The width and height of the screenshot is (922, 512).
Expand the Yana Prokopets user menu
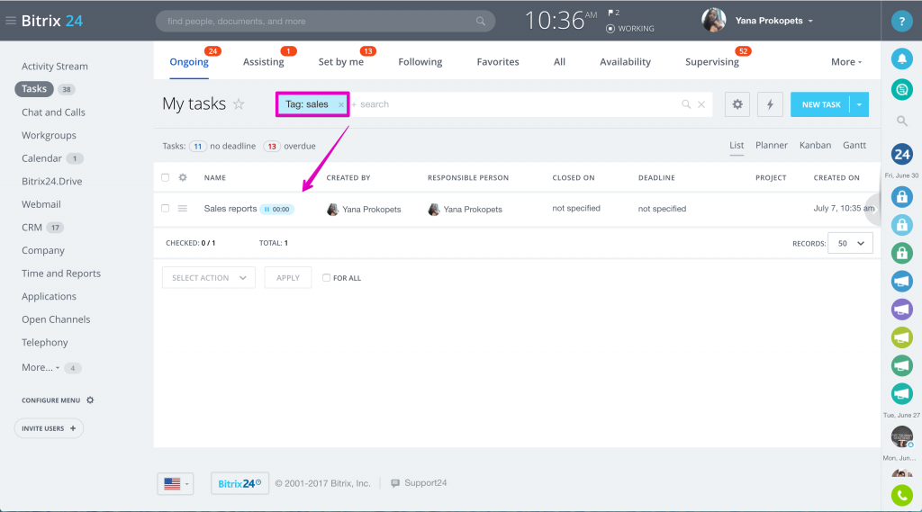tap(810, 21)
